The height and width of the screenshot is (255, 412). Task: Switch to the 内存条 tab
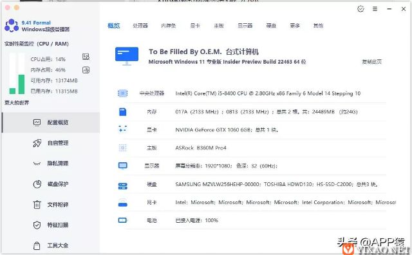click(169, 26)
